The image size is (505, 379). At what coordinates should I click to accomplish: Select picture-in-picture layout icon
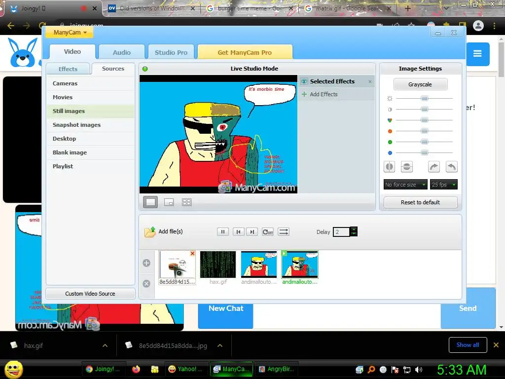(169, 202)
